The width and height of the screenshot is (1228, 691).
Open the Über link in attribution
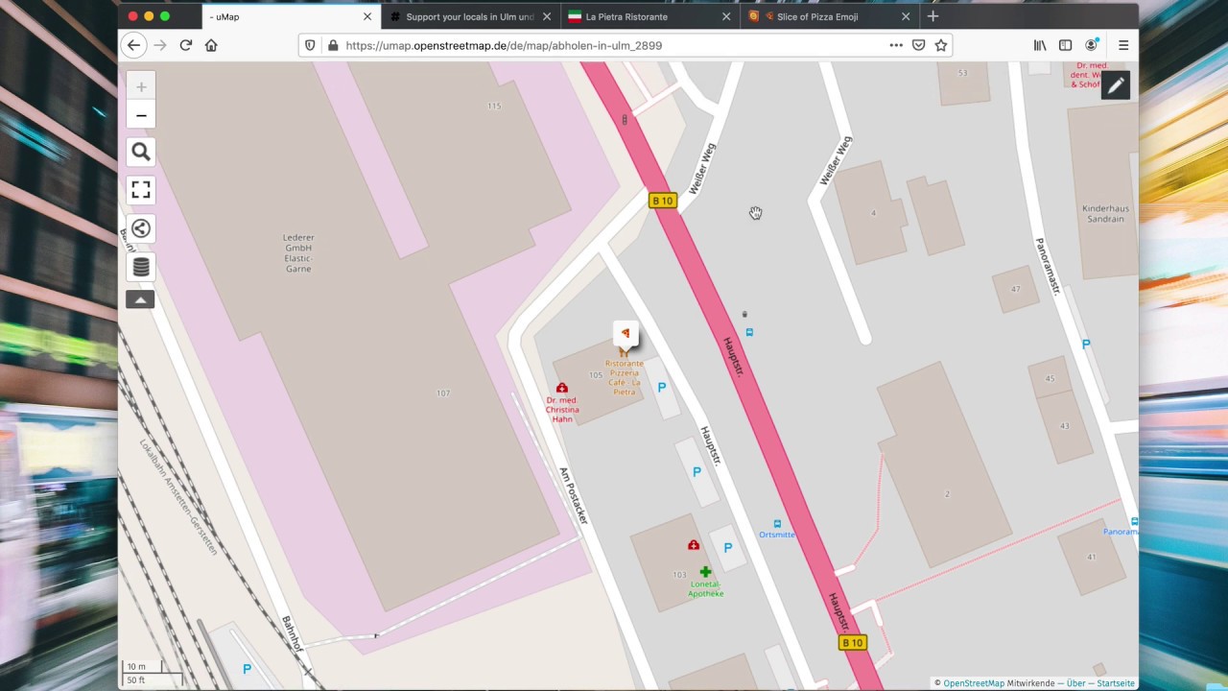click(1075, 683)
